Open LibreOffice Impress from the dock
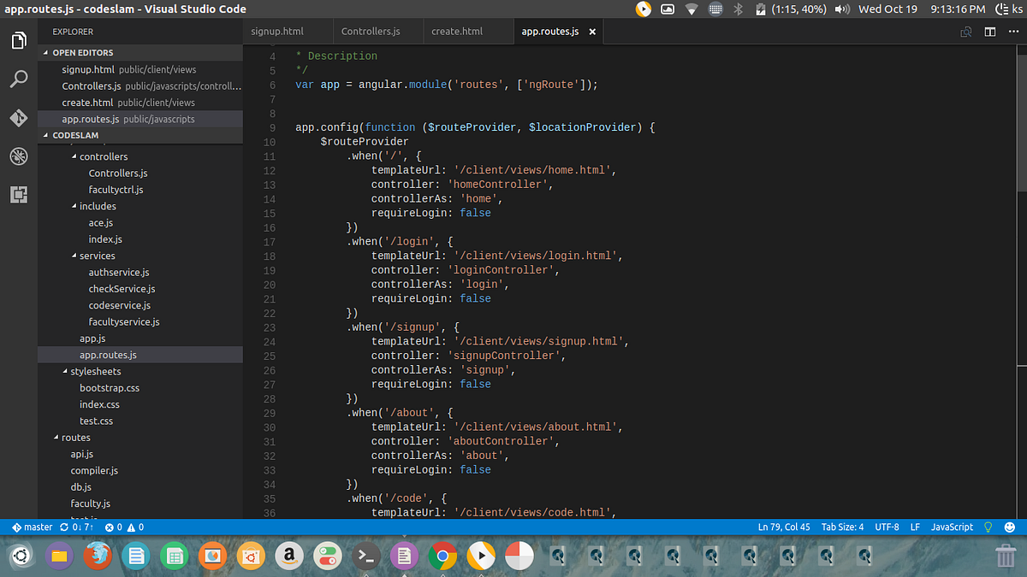This screenshot has width=1027, height=577. (212, 556)
